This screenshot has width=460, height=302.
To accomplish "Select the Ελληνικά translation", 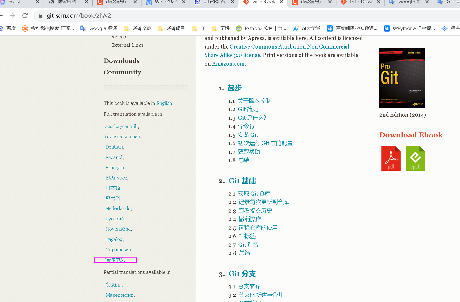I will pyautogui.click(x=116, y=178).
